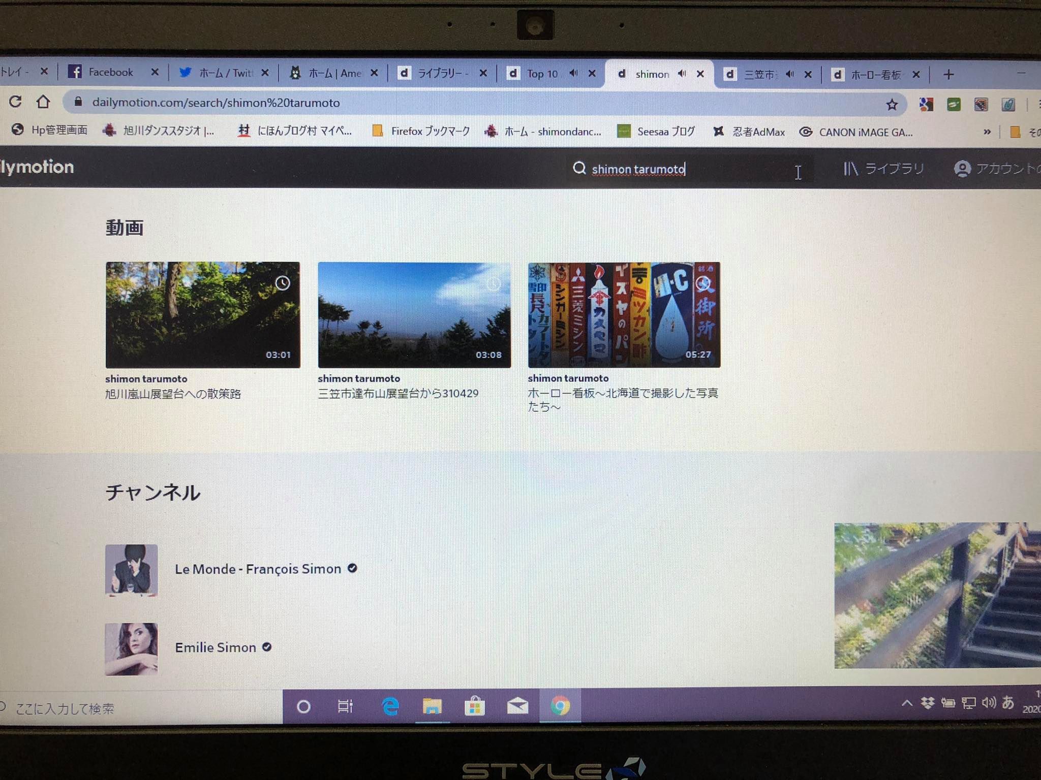Close the shimon tab
The height and width of the screenshot is (780, 1041).
click(x=700, y=74)
